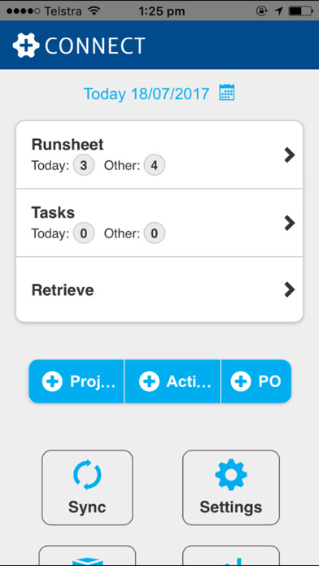
Task: Tap the Sync button label
Action: [87, 507]
